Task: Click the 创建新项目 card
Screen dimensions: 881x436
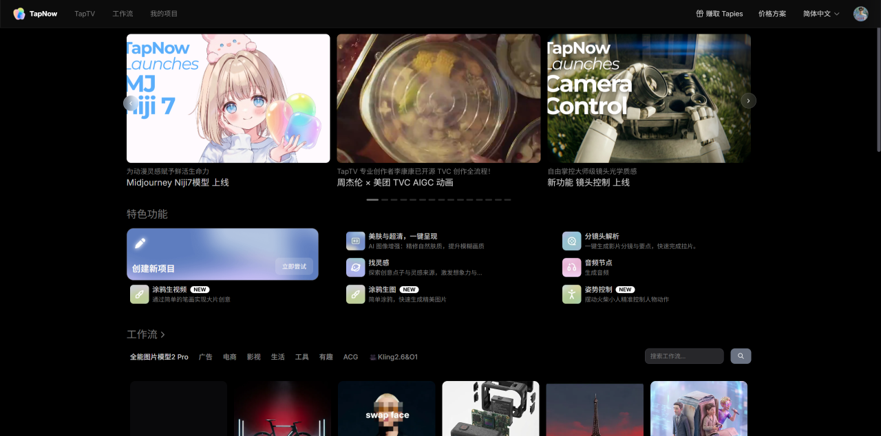Action: tap(222, 254)
